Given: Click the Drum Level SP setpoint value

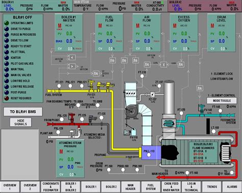Looking at the screenshot, I should coord(222,41).
